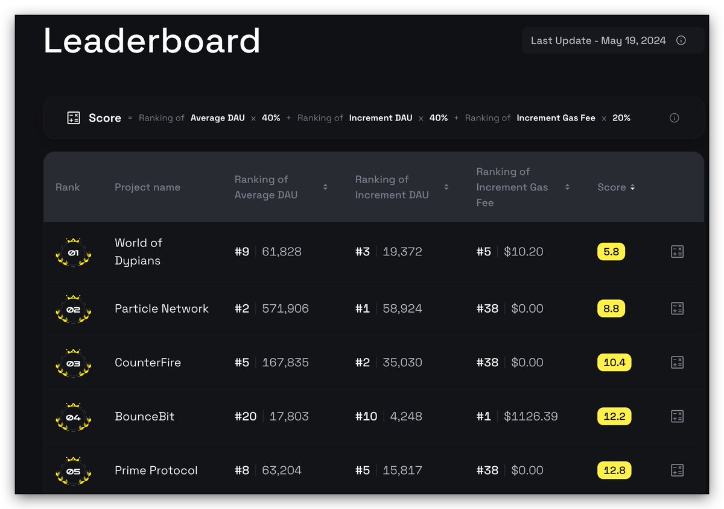Click the 8.8 score badge
Screen dimensions: 724x509
(611, 308)
